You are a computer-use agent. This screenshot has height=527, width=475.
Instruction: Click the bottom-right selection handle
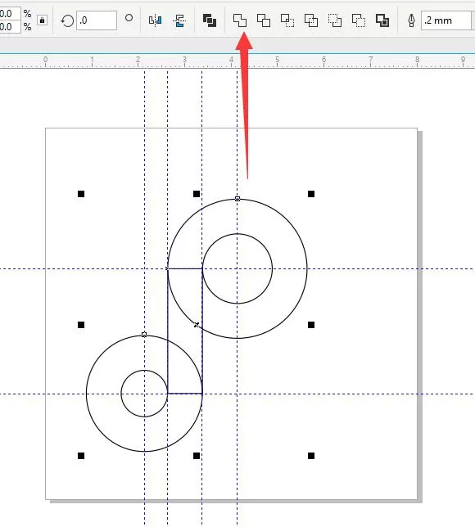coord(311,456)
